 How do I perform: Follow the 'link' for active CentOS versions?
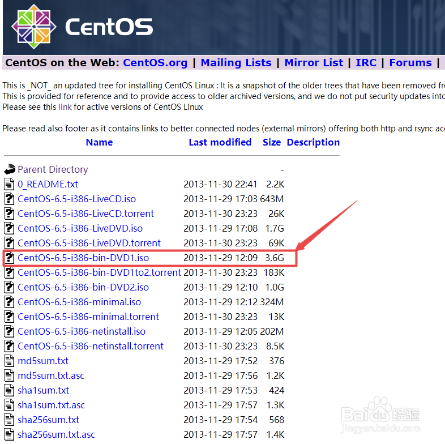click(65, 107)
